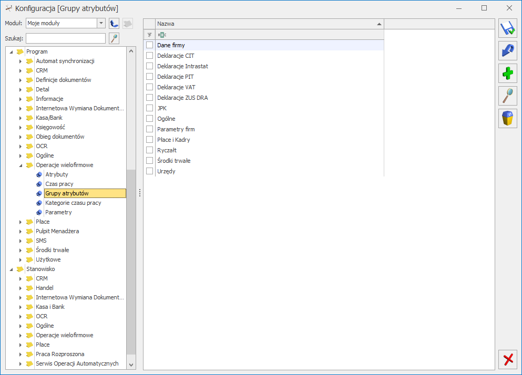Check the JPK checkbox

pos(149,108)
